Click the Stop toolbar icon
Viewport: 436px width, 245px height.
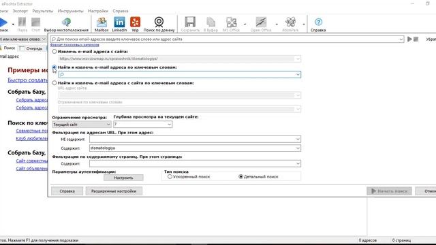pos(35,22)
